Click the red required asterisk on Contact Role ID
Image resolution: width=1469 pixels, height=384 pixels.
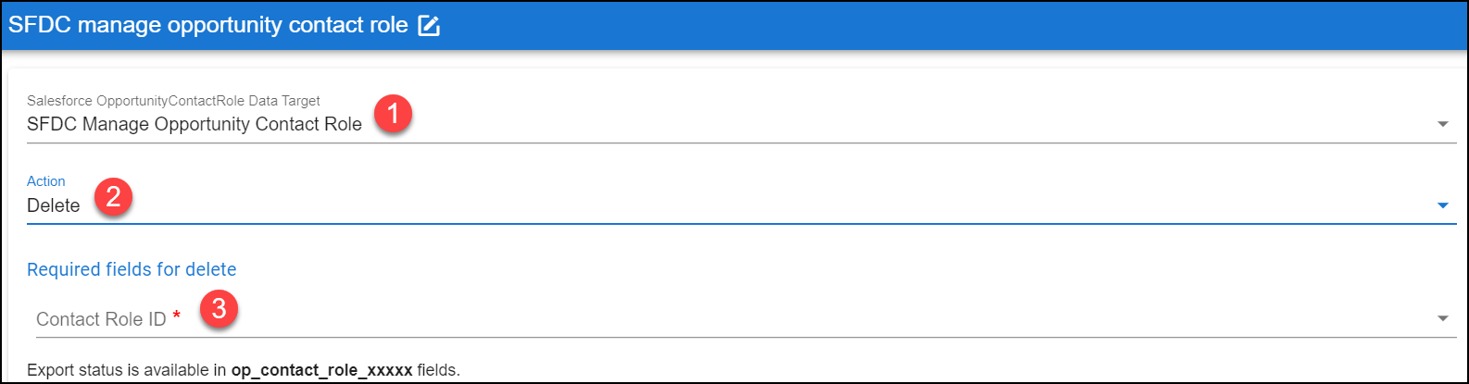(176, 317)
